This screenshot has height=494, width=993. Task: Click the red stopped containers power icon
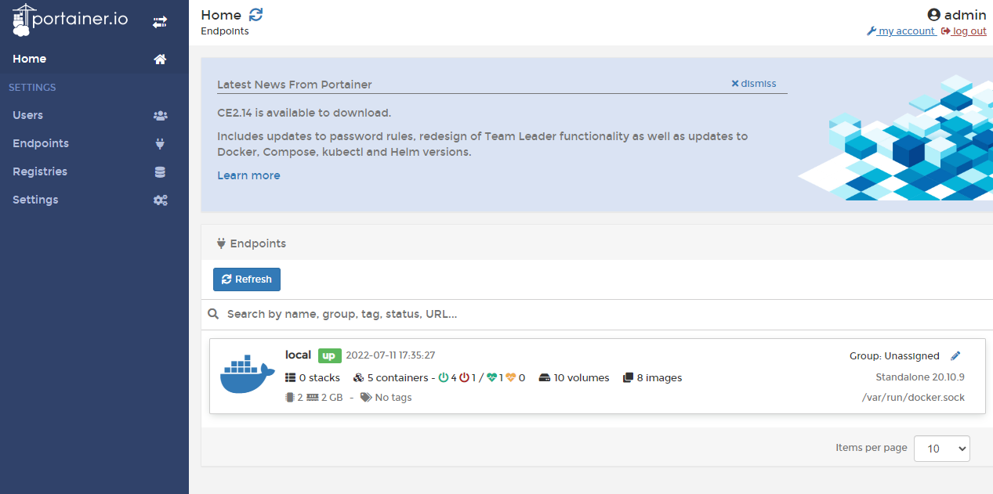(x=464, y=377)
